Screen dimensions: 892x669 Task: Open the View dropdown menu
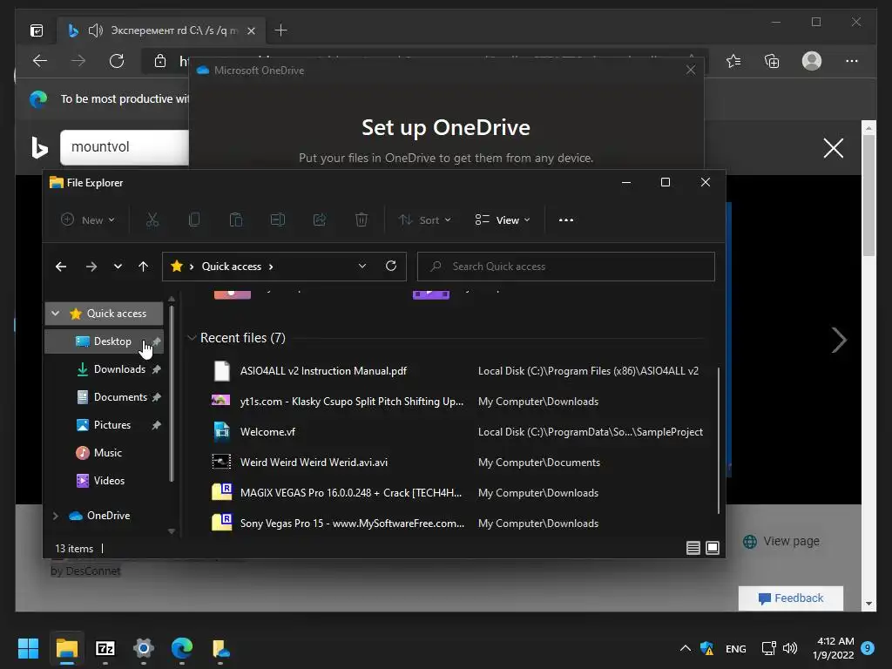503,220
